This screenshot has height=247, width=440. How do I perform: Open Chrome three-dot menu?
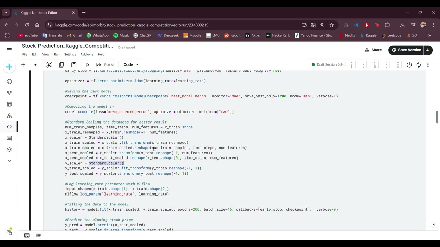coord(433,25)
